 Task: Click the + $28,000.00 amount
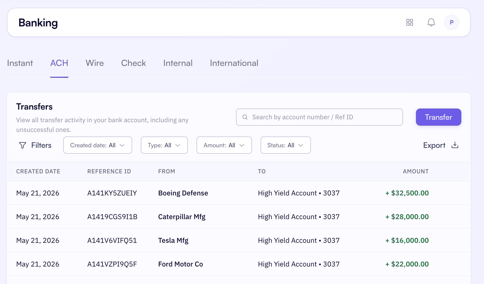tap(407, 217)
